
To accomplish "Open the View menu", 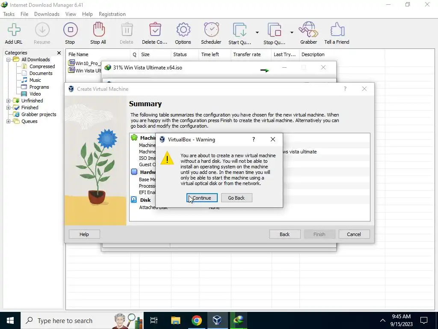I will 71,14.
